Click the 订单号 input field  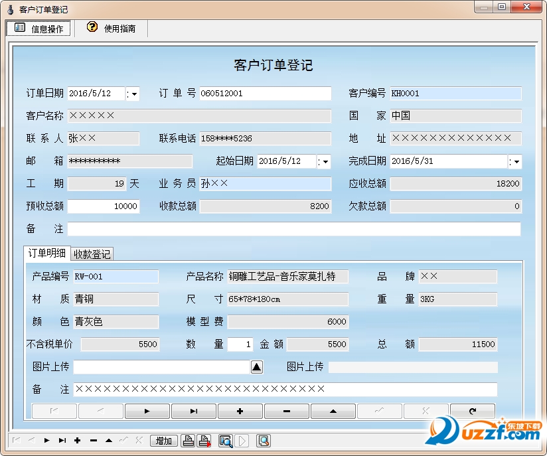pos(265,94)
